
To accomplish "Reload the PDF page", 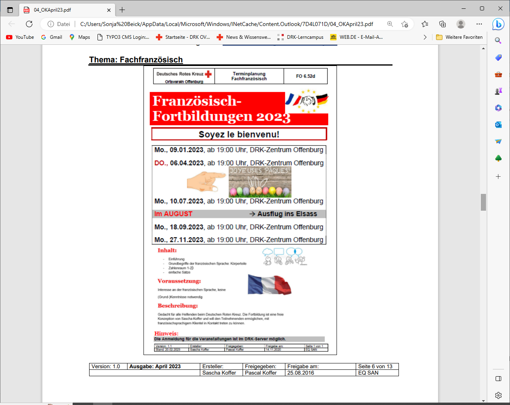I will click(29, 24).
